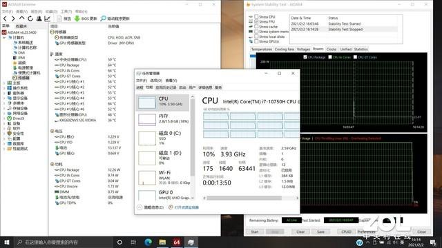442x248 pixels.
Task: Switch to Cooling Fans tab
Action: click(x=284, y=49)
